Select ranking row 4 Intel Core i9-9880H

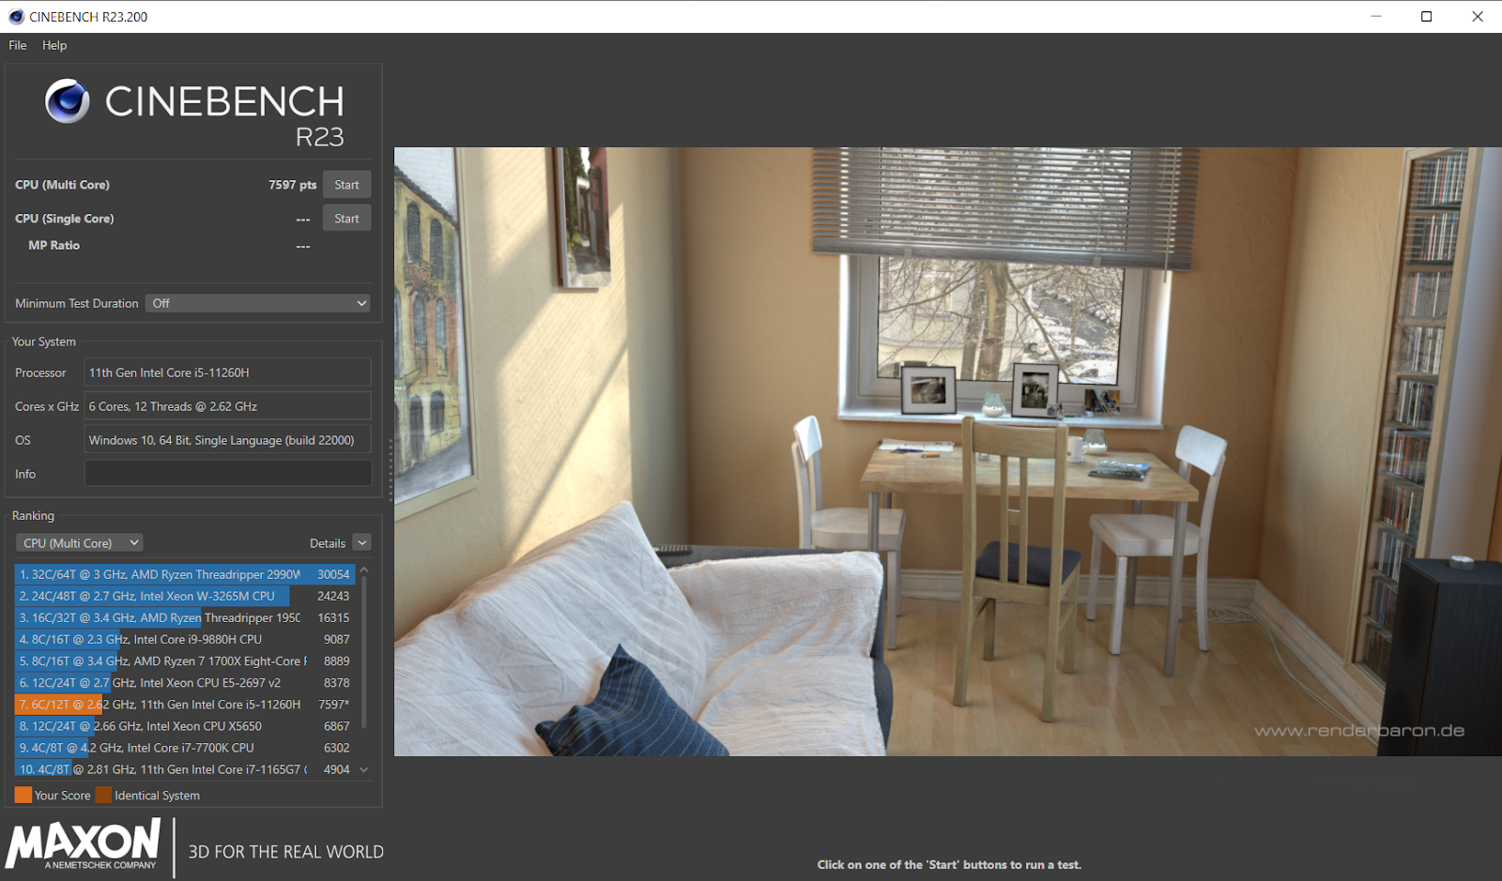185,639
